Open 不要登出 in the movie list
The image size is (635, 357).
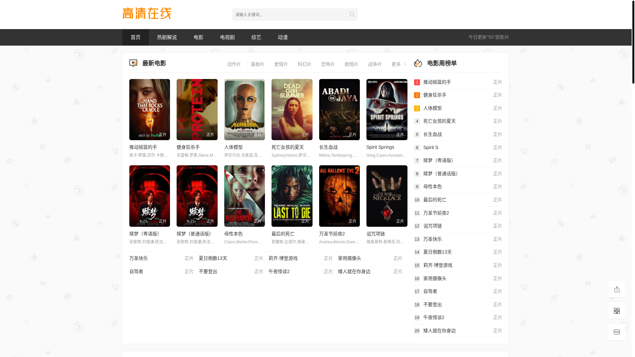pyautogui.click(x=208, y=271)
